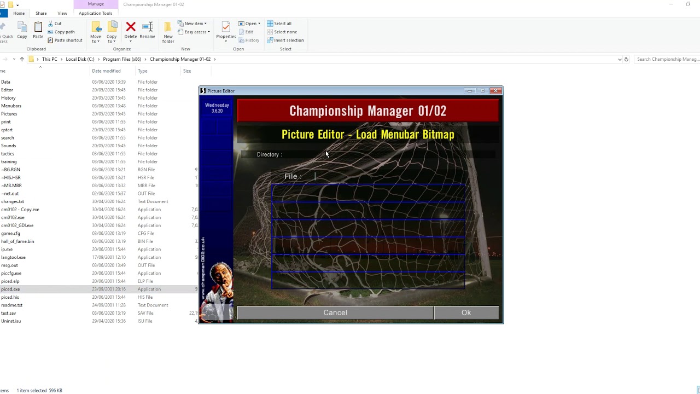Select the Pictures folder
The width and height of the screenshot is (700, 394).
click(9, 114)
